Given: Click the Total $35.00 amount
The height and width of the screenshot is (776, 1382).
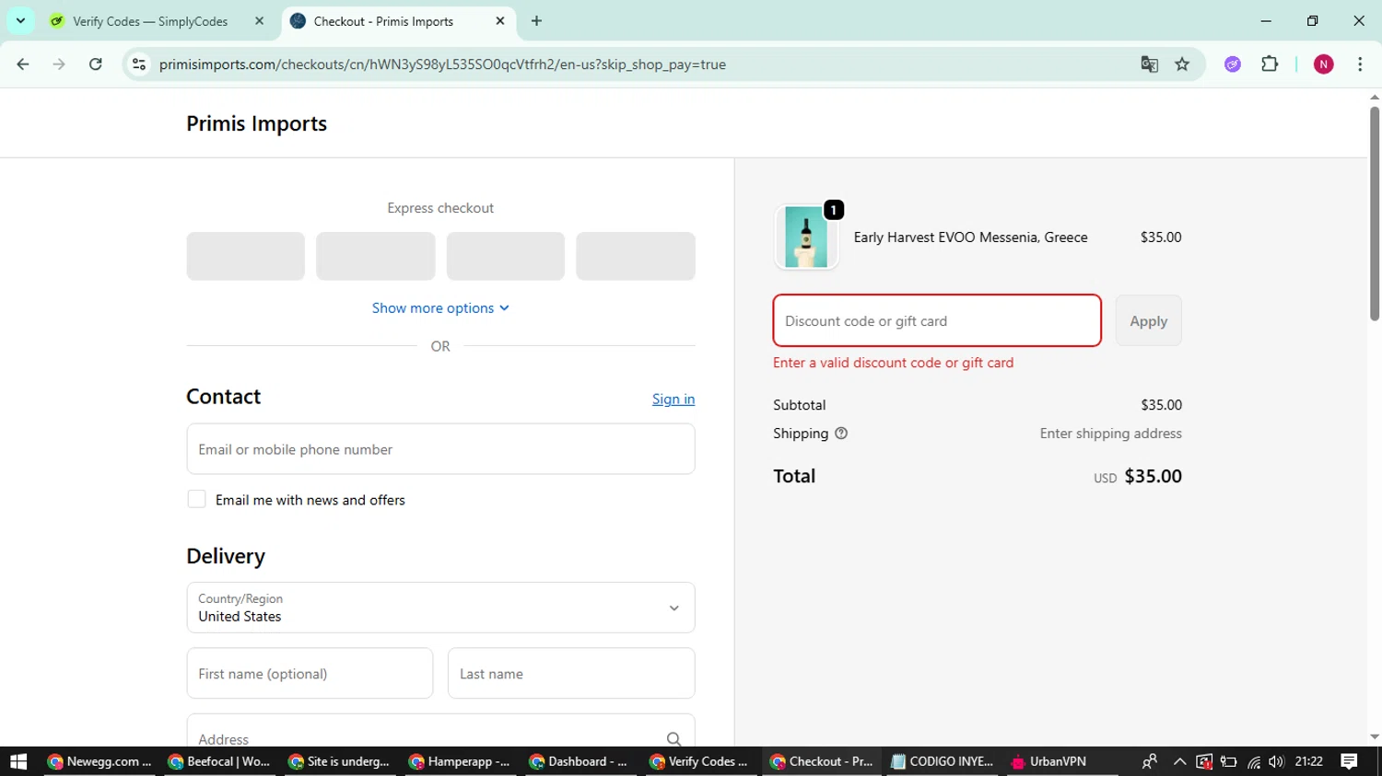Looking at the screenshot, I should point(1154,476).
